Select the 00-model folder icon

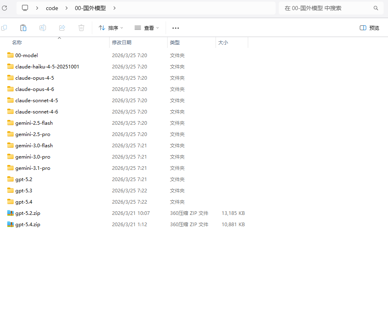click(10, 55)
